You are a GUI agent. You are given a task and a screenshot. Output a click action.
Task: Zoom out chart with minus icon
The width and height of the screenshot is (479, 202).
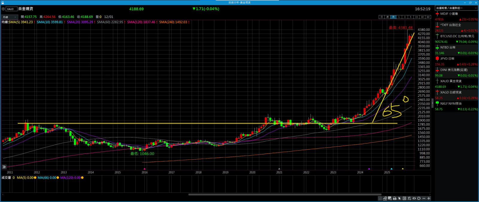click(x=424, y=198)
